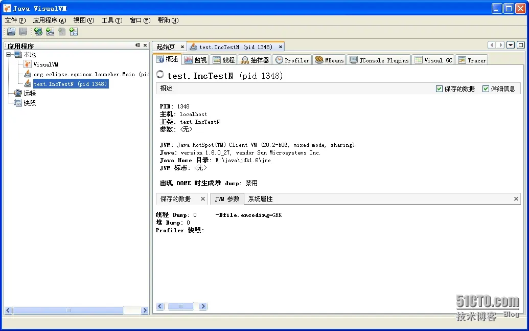The height and width of the screenshot is (331, 529).
Task: Click the scroll documents right arrow
Action: pyautogui.click(x=501, y=45)
